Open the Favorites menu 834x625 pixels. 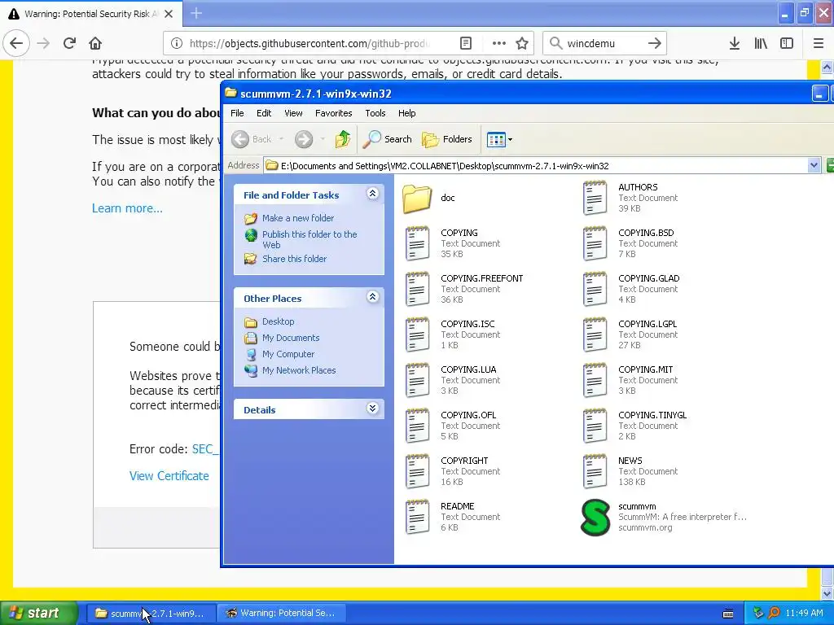(333, 113)
